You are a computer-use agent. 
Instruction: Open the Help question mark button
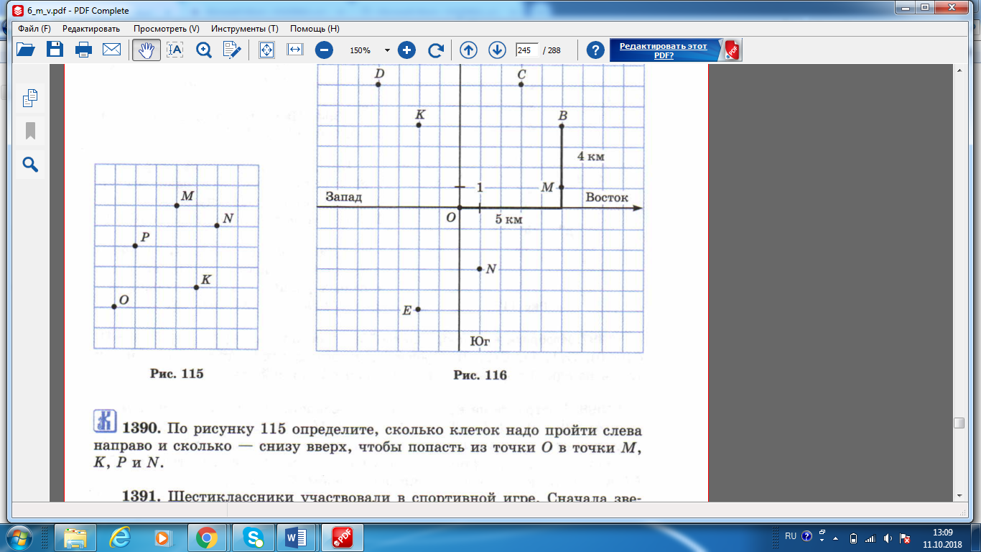595,50
